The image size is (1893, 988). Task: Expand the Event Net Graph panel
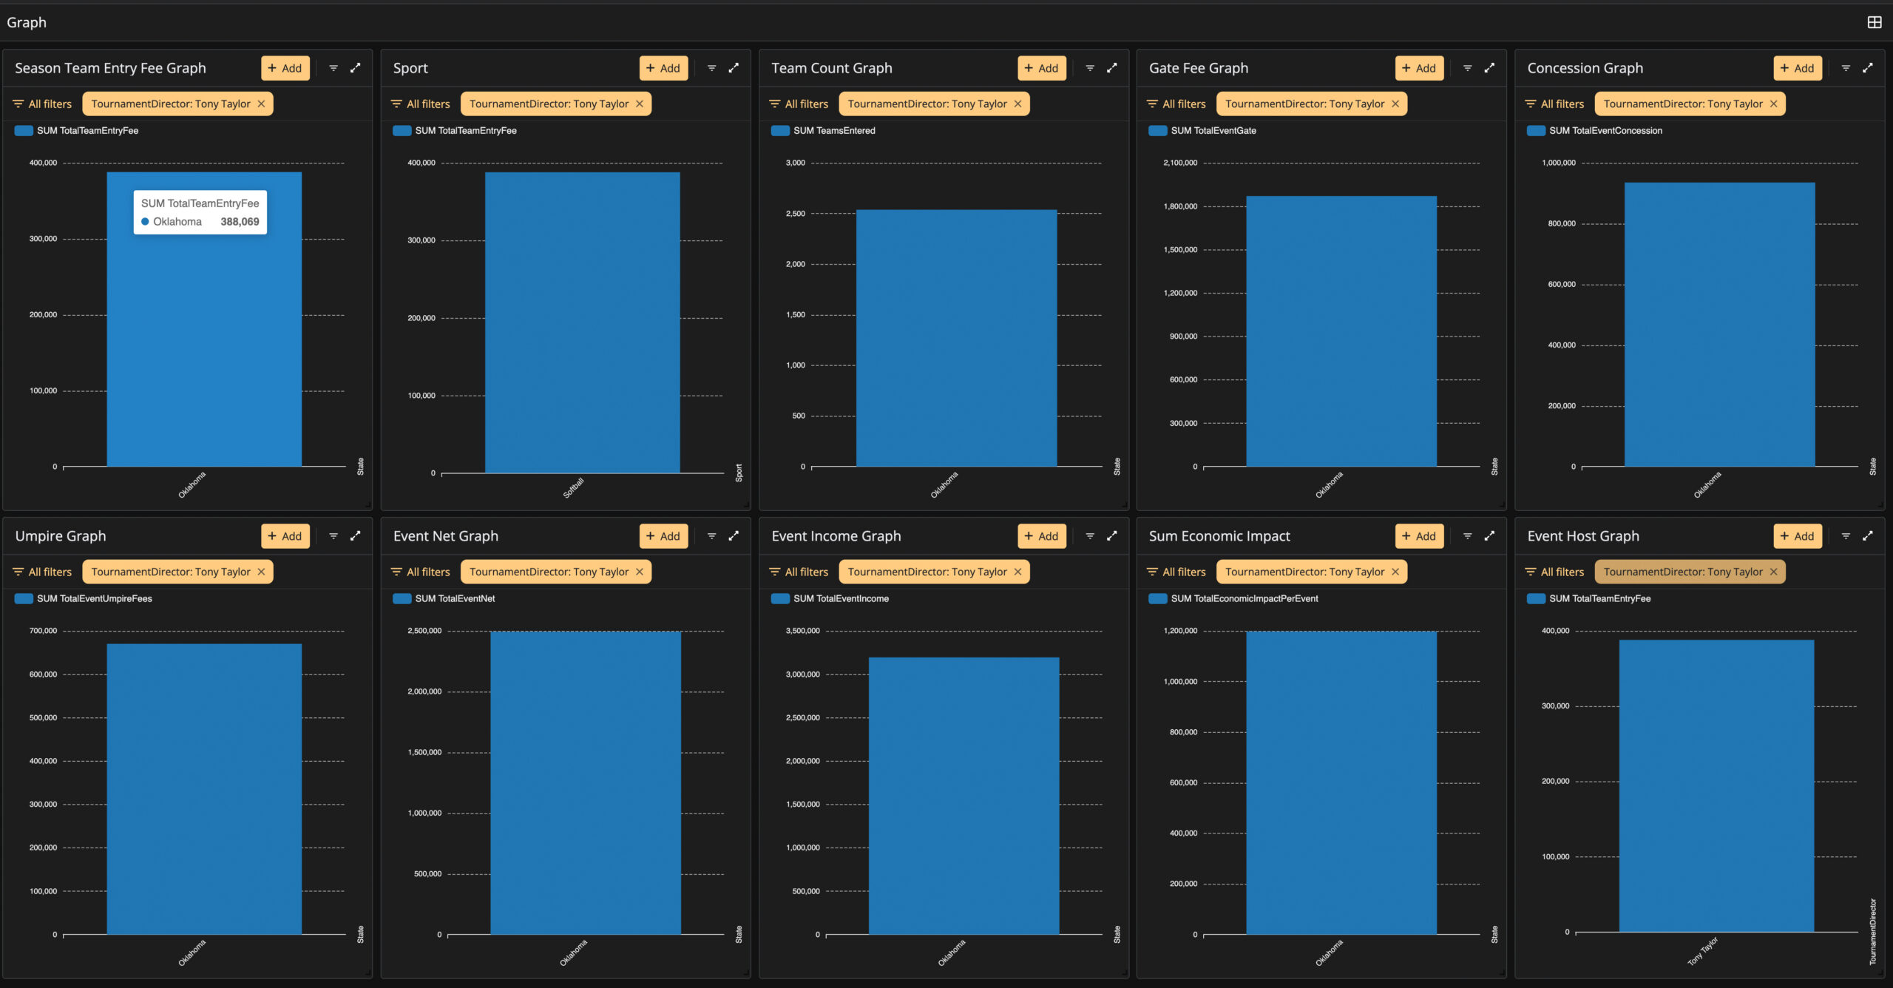pos(734,536)
